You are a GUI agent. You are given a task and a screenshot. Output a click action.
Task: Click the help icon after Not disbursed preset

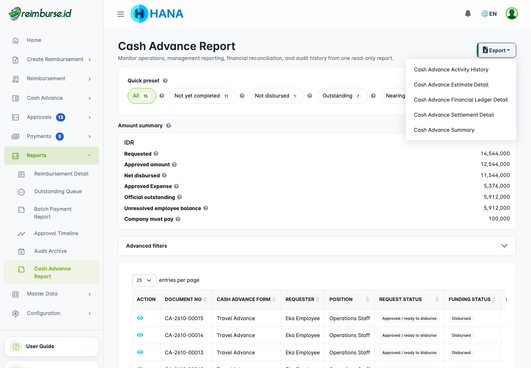310,96
